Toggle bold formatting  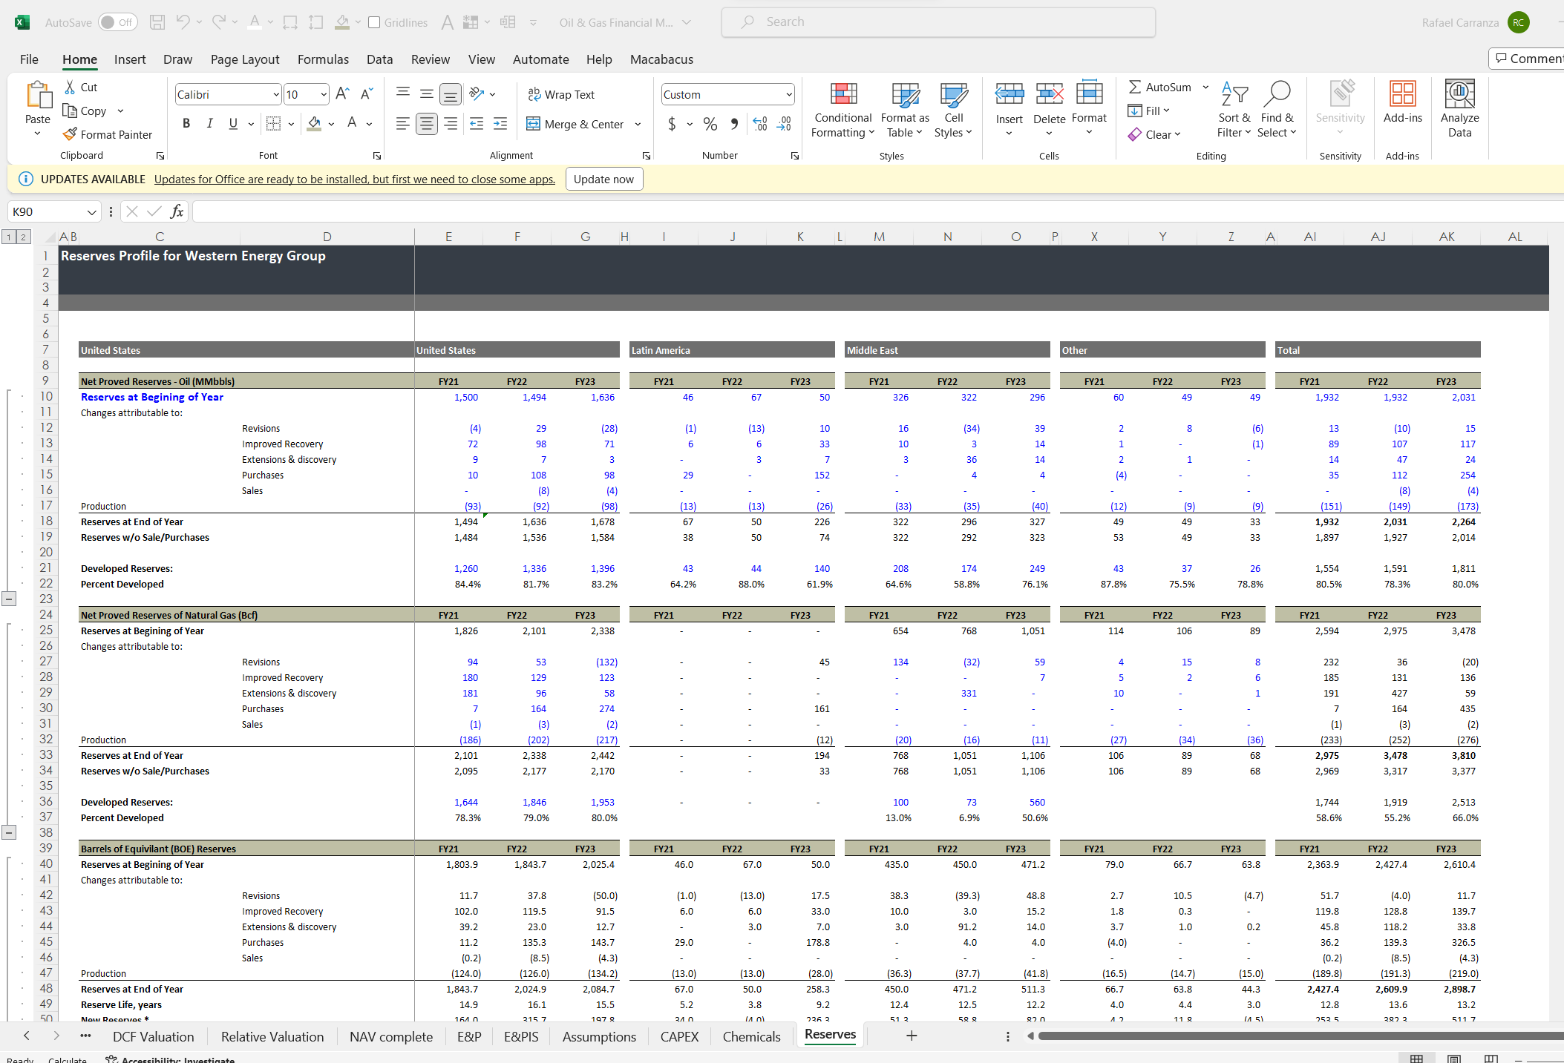tap(186, 124)
